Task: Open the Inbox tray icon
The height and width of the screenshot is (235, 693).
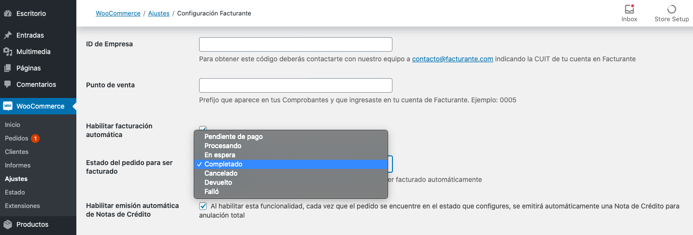Action: 629,9
